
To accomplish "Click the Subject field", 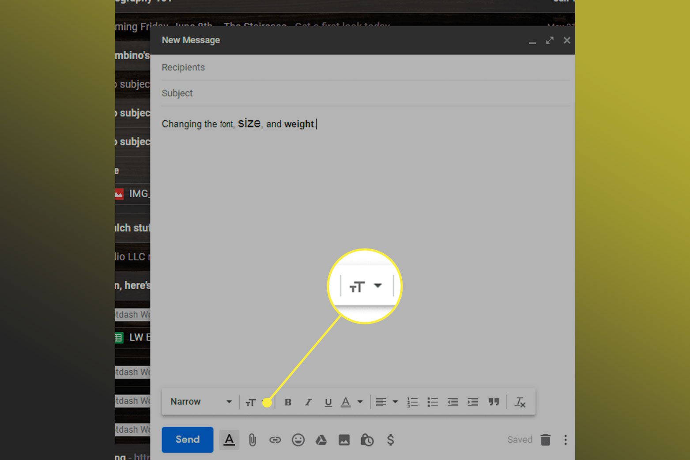I will [366, 93].
